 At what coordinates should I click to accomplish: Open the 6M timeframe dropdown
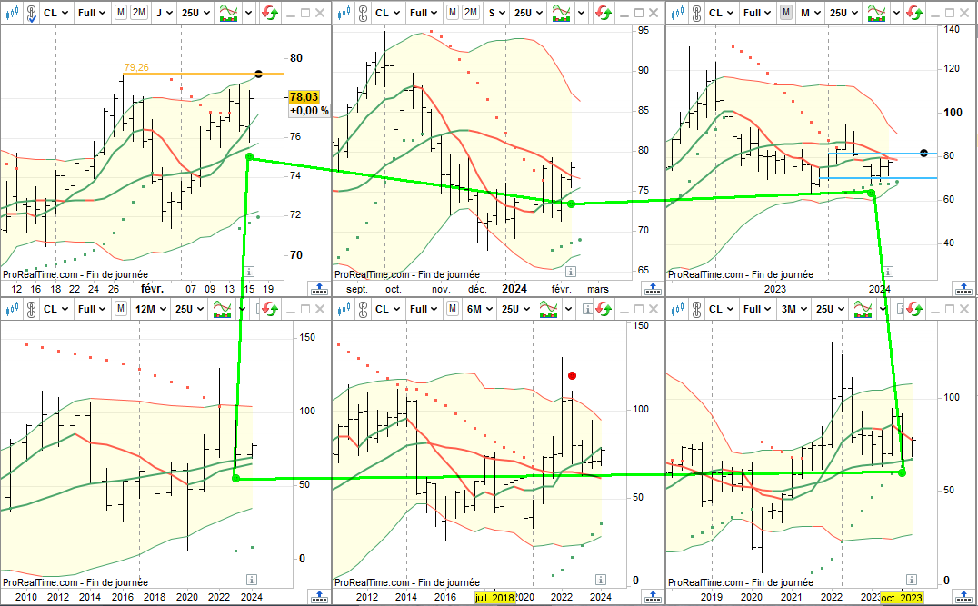click(479, 309)
